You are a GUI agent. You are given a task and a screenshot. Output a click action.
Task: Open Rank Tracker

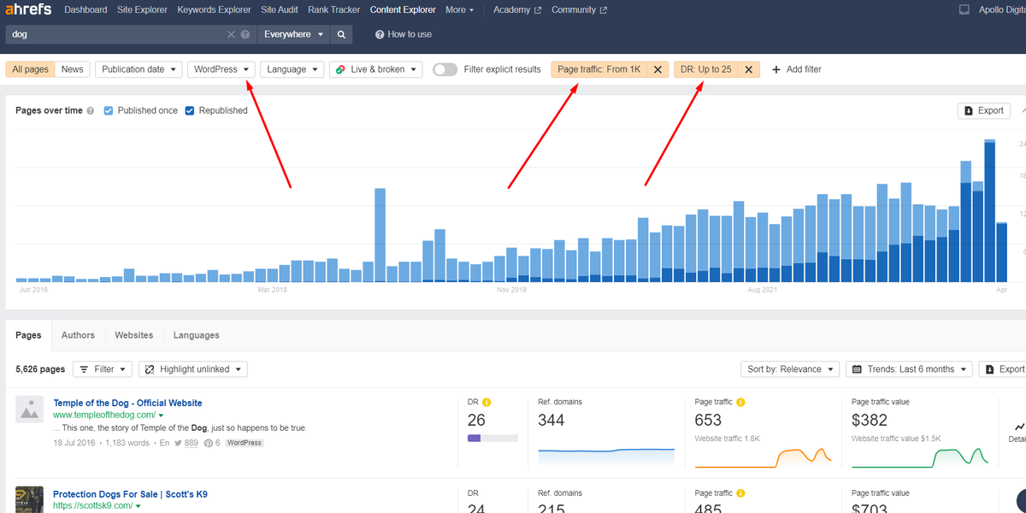(334, 10)
